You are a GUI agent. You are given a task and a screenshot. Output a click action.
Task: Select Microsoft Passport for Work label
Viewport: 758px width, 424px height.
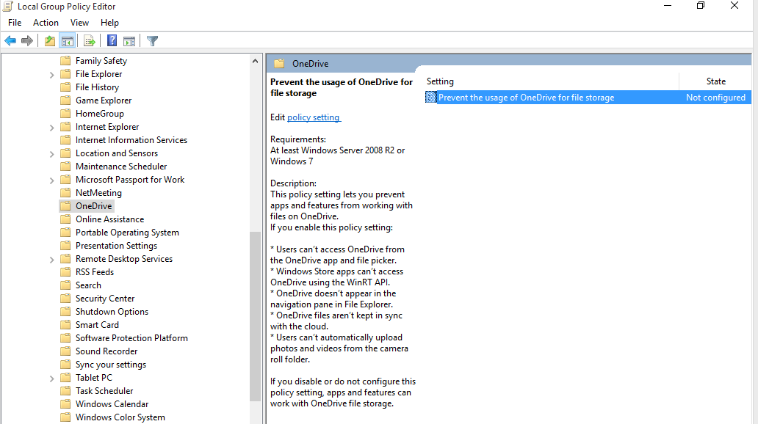(130, 180)
